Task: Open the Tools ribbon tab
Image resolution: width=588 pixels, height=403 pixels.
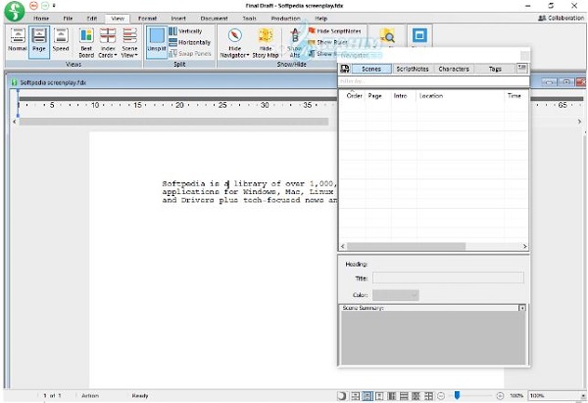Action: tap(249, 19)
